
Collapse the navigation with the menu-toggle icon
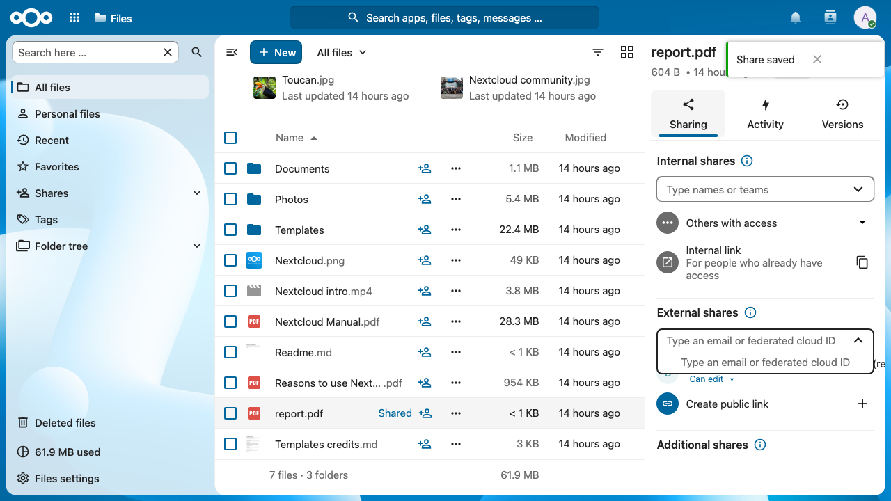coord(232,52)
